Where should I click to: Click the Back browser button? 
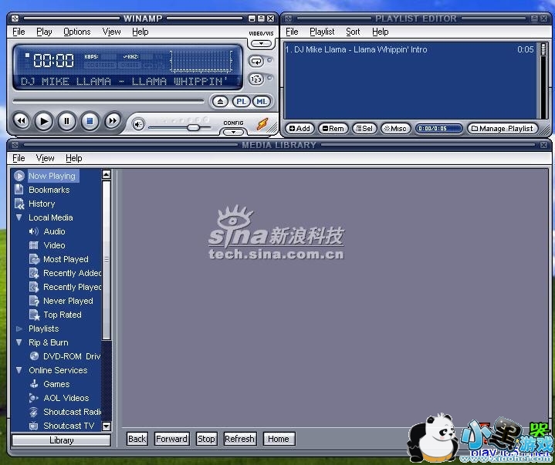137,439
